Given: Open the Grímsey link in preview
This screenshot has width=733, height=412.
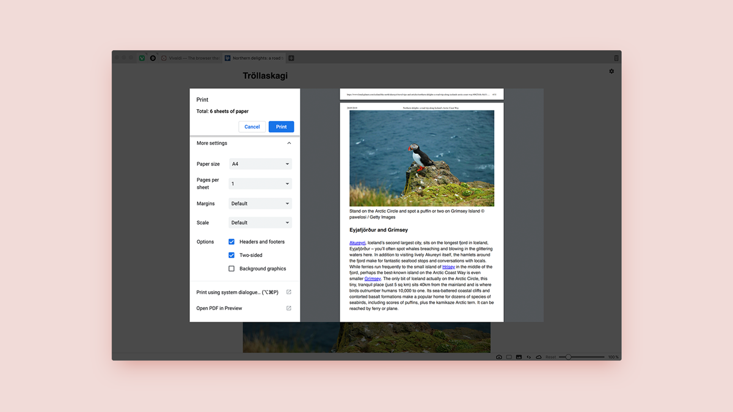Looking at the screenshot, I should (x=373, y=279).
